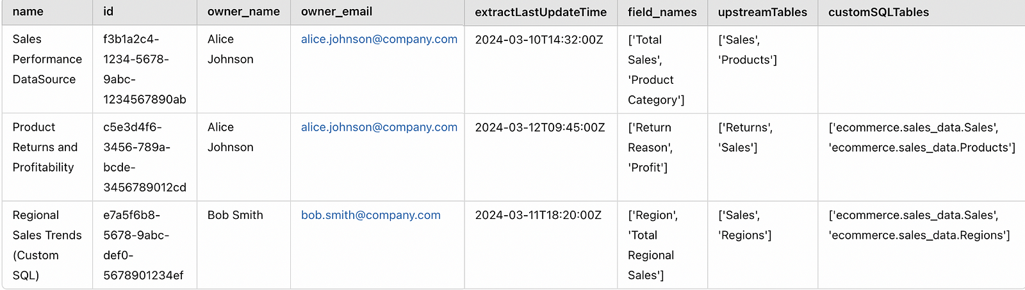Click the "extractLastUpdateTime" column header
The width and height of the screenshot is (1025, 290).
(541, 12)
